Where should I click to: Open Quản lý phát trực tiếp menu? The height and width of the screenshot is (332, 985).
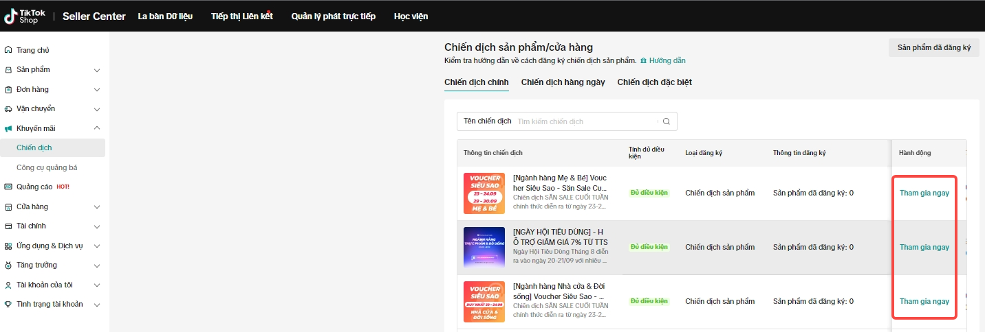coord(334,16)
